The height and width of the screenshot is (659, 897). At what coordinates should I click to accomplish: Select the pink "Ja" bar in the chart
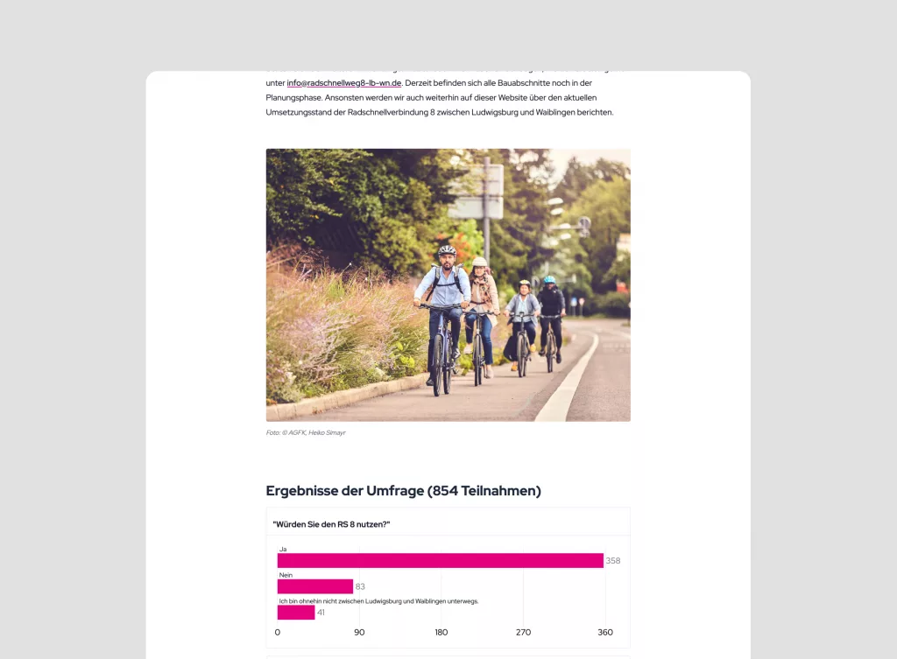pyautogui.click(x=438, y=560)
